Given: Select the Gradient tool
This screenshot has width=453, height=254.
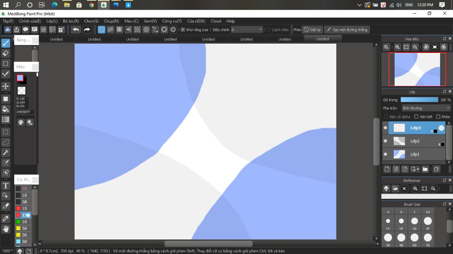Looking at the screenshot, I should [6, 120].
